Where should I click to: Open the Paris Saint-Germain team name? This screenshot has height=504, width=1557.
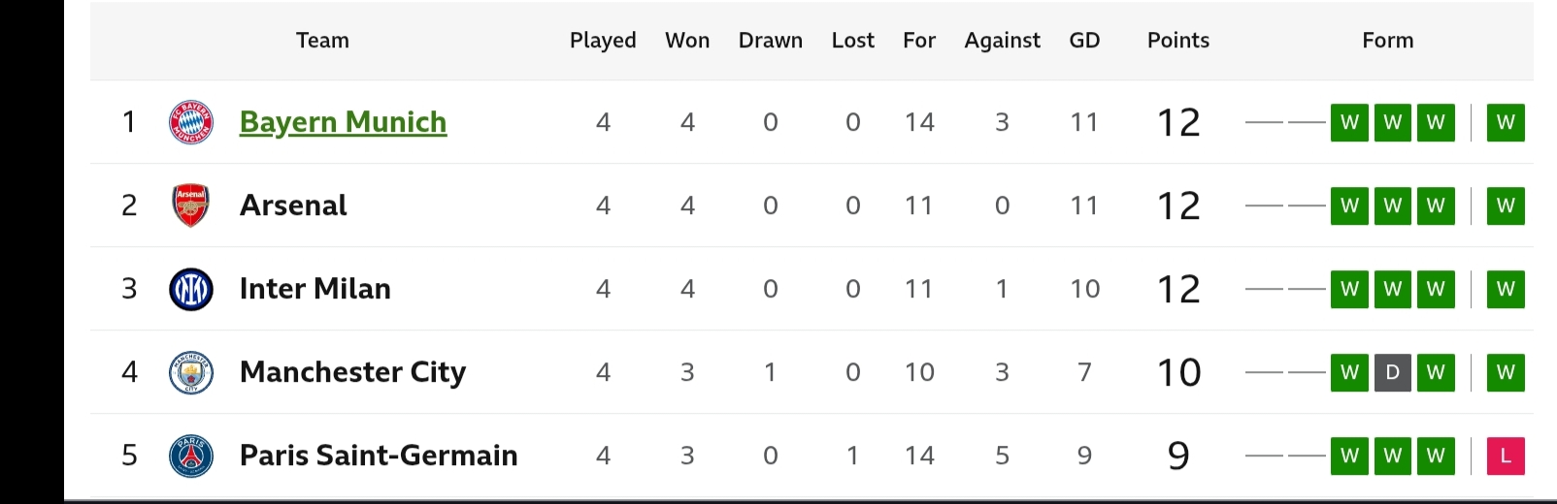(379, 456)
